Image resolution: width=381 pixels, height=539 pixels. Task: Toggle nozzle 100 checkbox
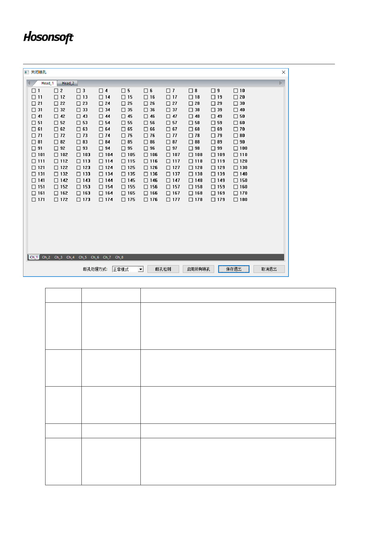(x=236, y=148)
